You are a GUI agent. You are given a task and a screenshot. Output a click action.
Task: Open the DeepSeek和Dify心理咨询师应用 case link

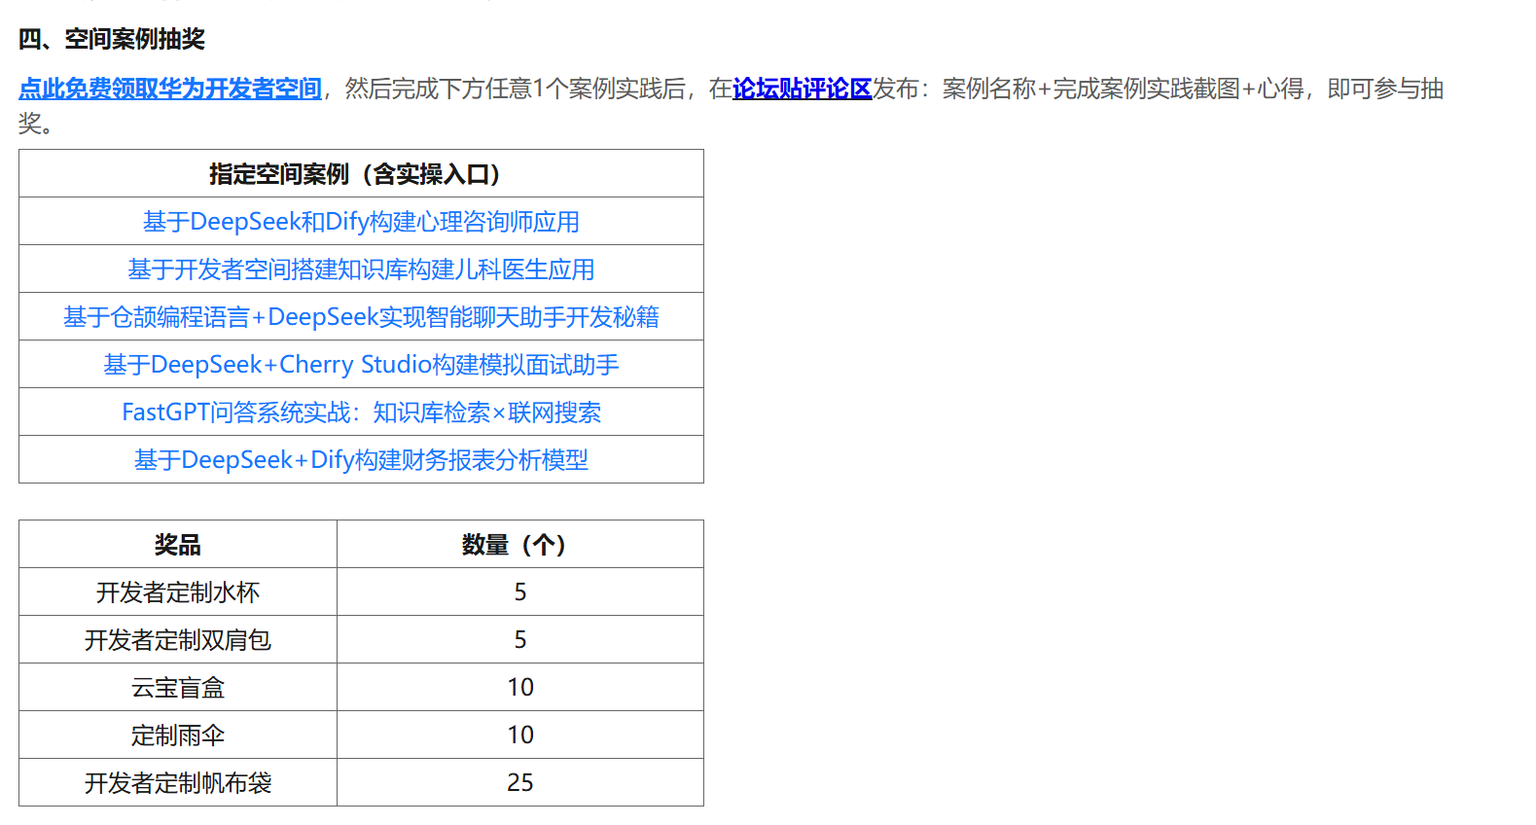(x=361, y=222)
